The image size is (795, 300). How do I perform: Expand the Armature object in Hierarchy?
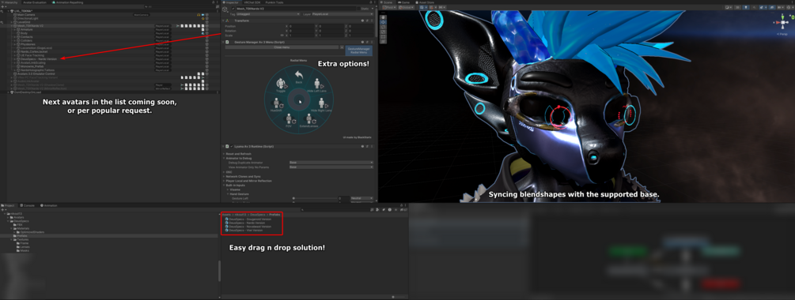coord(15,29)
